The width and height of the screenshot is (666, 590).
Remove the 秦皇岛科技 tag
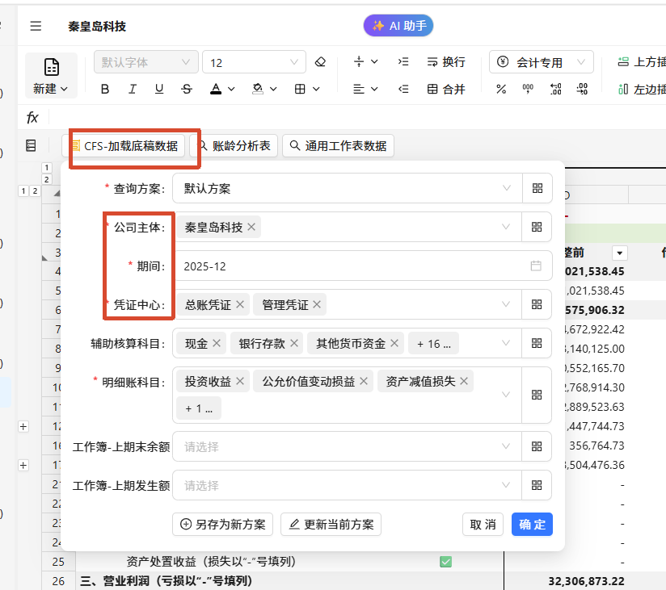(251, 227)
